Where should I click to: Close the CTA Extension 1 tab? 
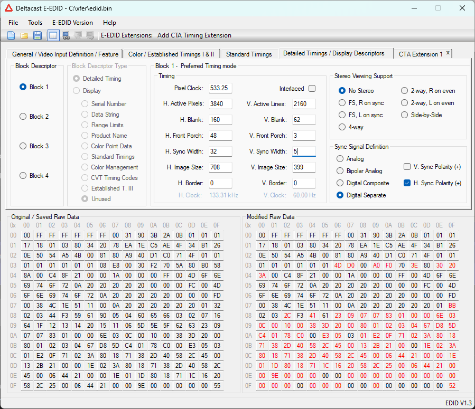448,53
